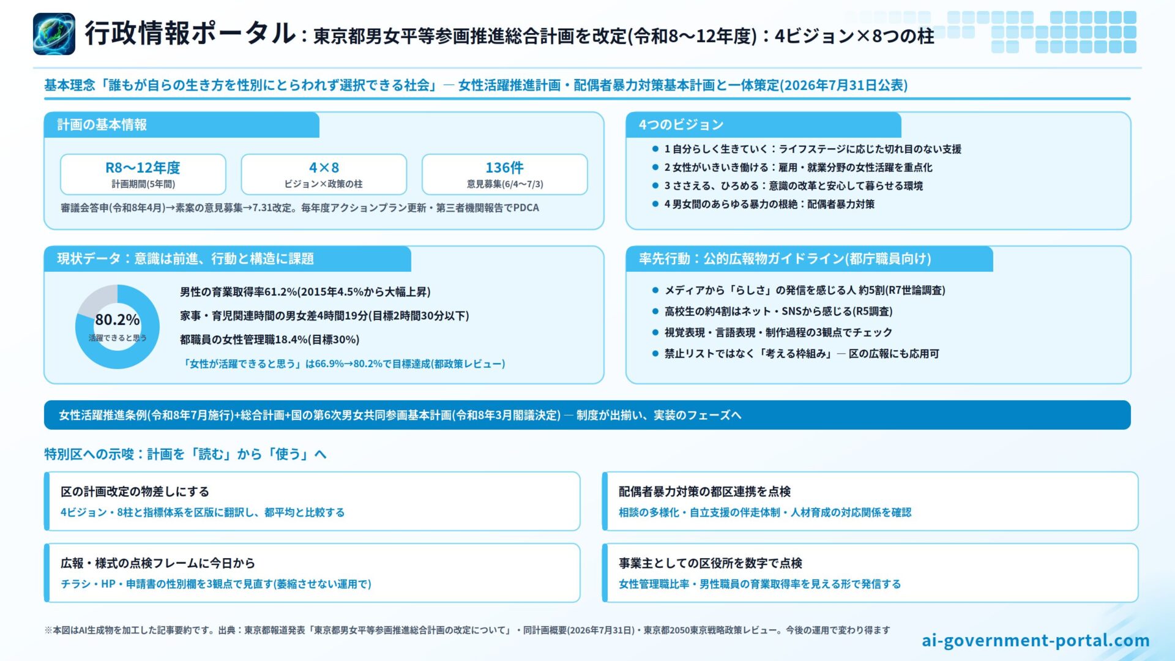Click the R8〜12年度 plan period card
The height and width of the screenshot is (661, 1175).
pos(143,174)
